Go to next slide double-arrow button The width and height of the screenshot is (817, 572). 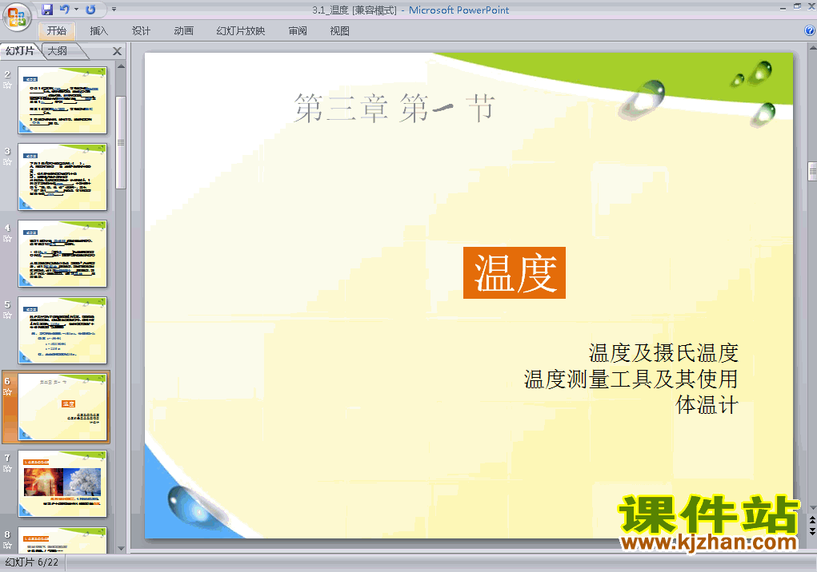coord(812,530)
